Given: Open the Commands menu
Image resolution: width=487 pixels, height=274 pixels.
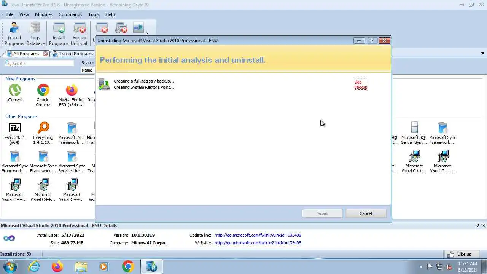Looking at the screenshot, I should 70,14.
